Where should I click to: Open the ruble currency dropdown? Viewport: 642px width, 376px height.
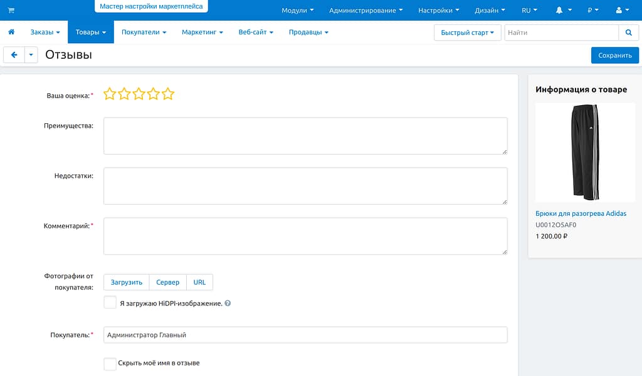point(592,11)
